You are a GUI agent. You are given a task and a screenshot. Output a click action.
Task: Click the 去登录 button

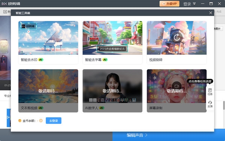54,121
